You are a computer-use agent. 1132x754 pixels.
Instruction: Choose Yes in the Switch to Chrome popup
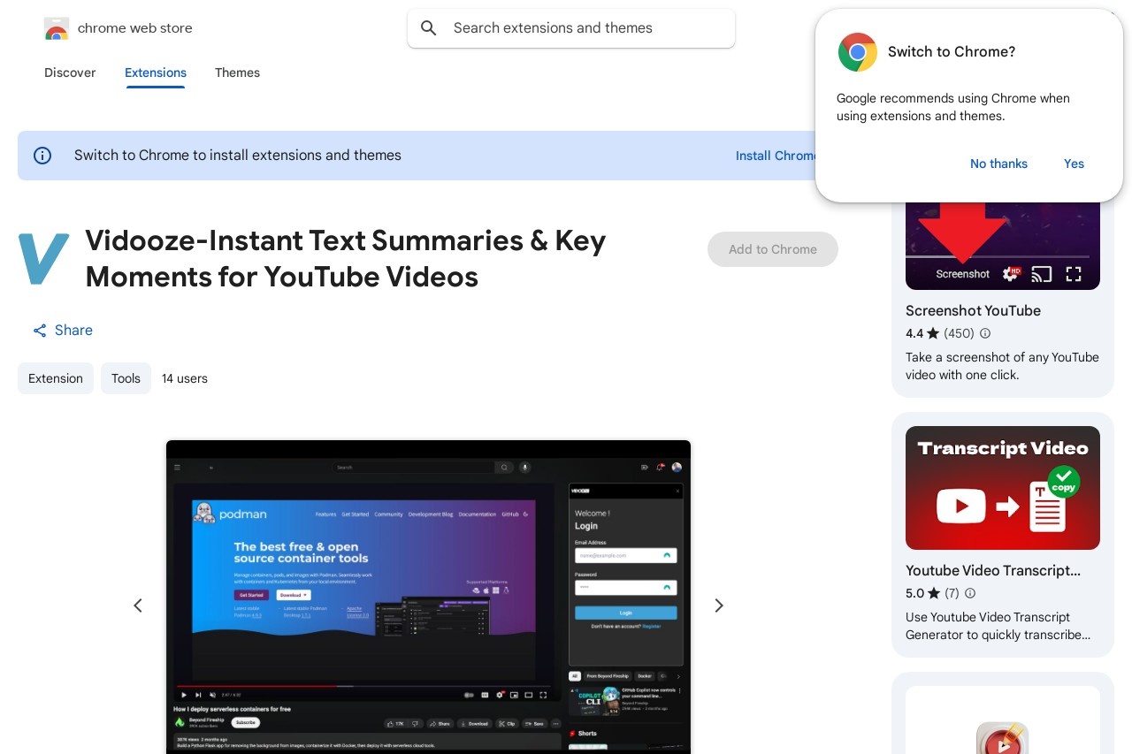(x=1074, y=164)
